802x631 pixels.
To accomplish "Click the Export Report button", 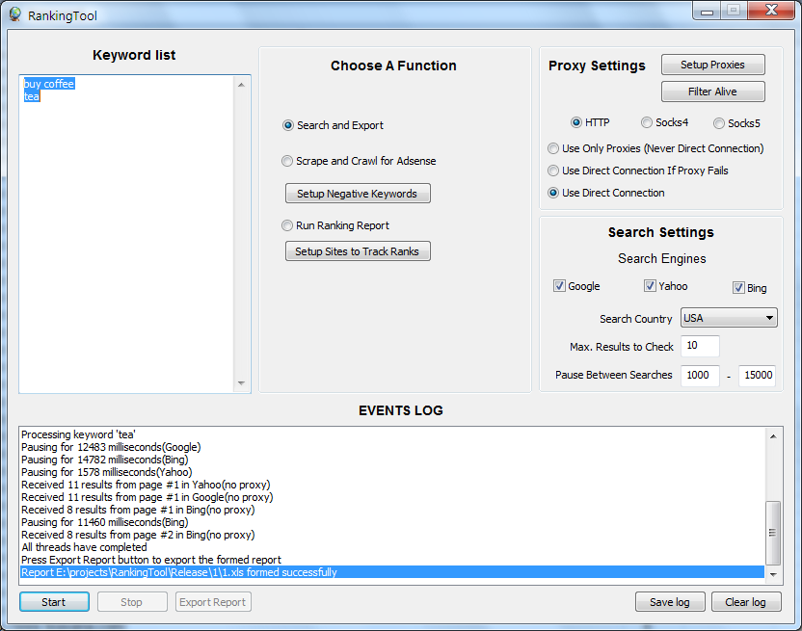I will click(213, 602).
